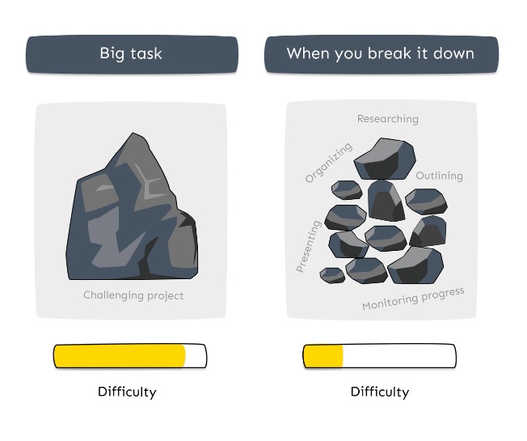Click the large mountain rock illustration
This screenshot has width=527, height=441.
tap(132, 206)
